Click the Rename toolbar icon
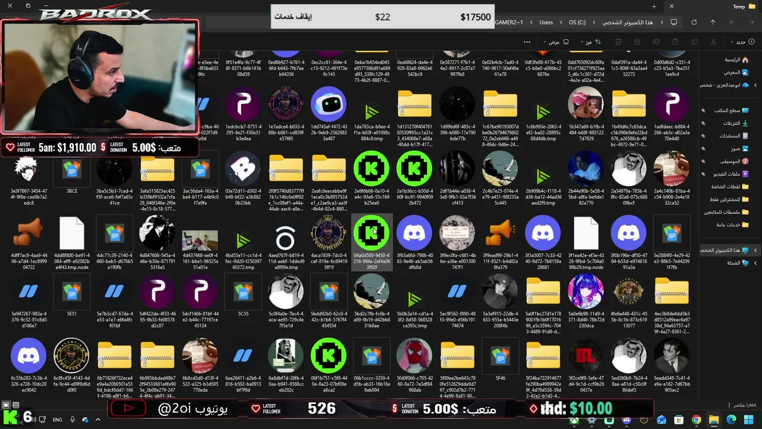 [x=656, y=42]
